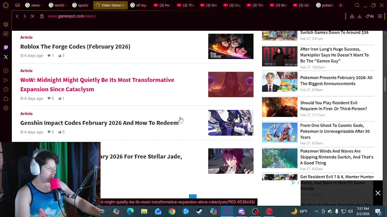Open the Free Stellar Jade article
The height and width of the screenshot is (217, 387).
tap(141, 156)
